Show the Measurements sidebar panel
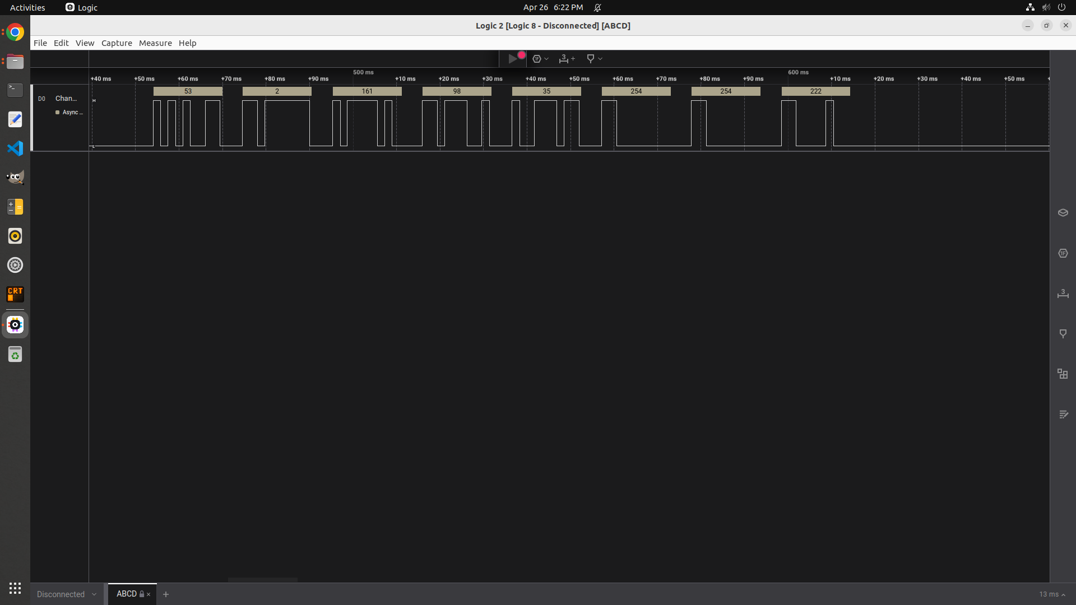The image size is (1076, 605). (1063, 294)
